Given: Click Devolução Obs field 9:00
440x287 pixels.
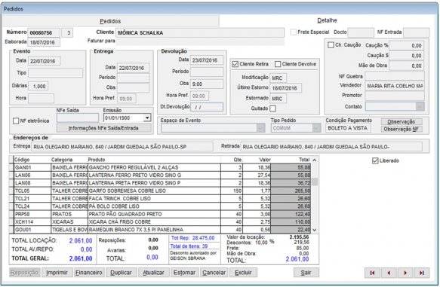Looking at the screenshot, I should click(207, 84).
